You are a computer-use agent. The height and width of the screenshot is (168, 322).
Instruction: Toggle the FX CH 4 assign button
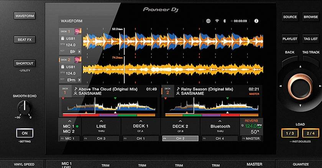point(220,139)
